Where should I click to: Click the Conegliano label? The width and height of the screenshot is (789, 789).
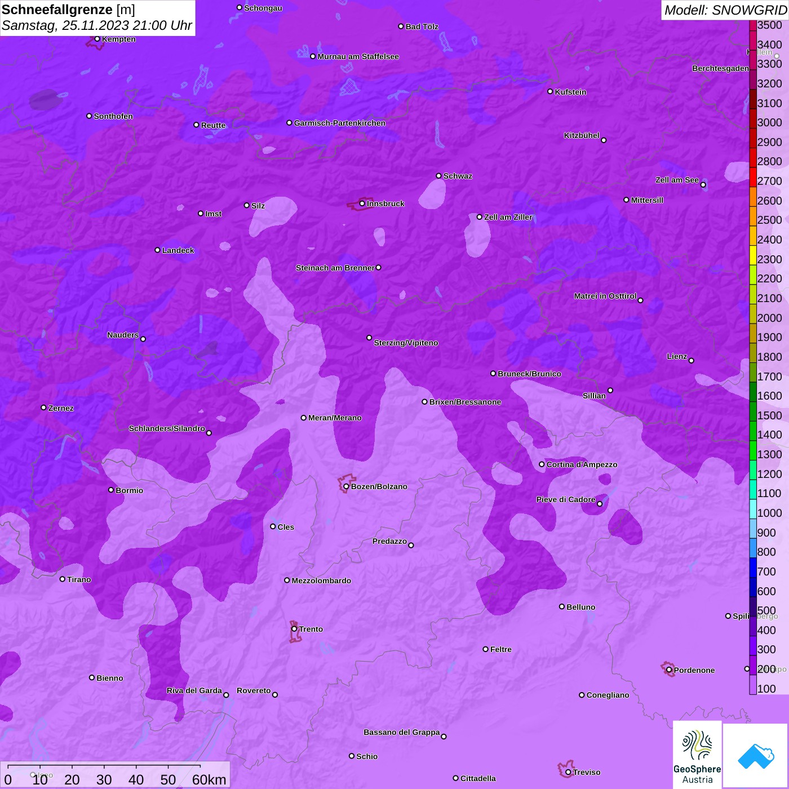click(608, 695)
